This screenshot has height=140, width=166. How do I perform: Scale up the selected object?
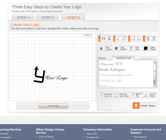[x=124, y=39]
